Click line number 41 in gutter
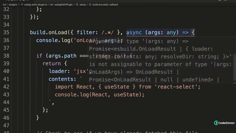The width and height of the screenshot is (236, 133). (x=6, y=79)
